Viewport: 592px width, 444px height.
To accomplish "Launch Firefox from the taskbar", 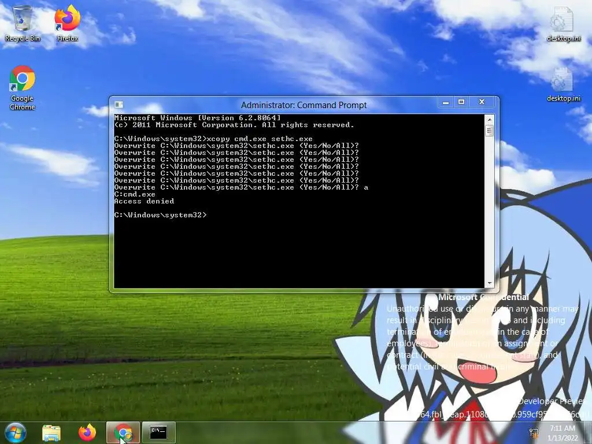I will click(x=87, y=432).
